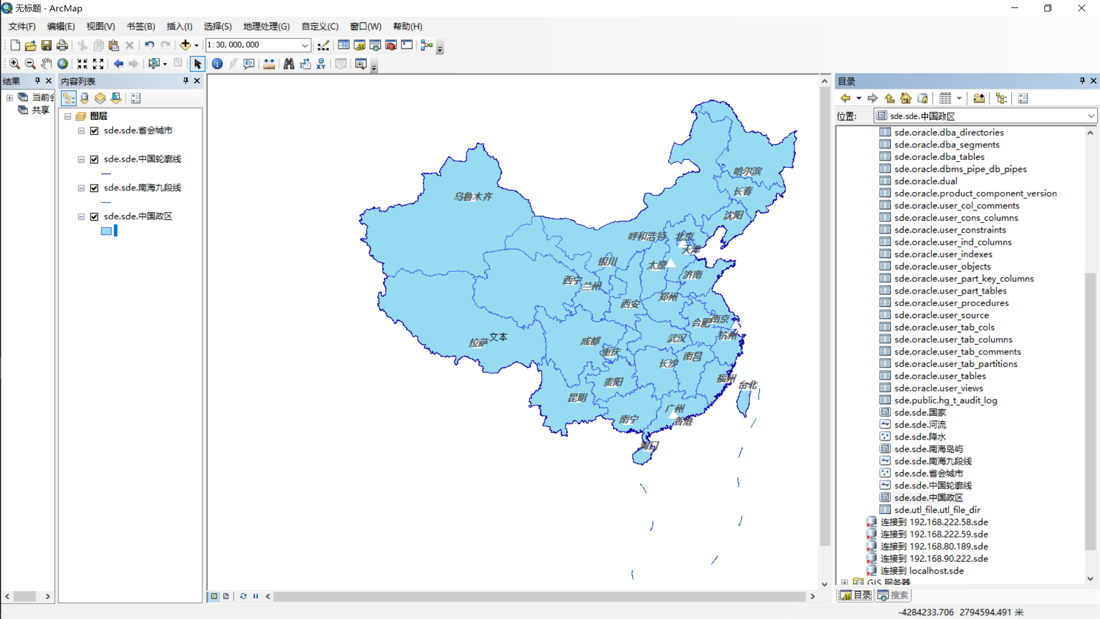The image size is (1100, 619).
Task: Open Find with the binoculars icon
Action: pyautogui.click(x=289, y=64)
